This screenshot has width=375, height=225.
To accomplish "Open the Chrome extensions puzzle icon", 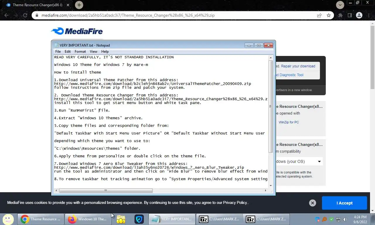I will [x=340, y=15].
